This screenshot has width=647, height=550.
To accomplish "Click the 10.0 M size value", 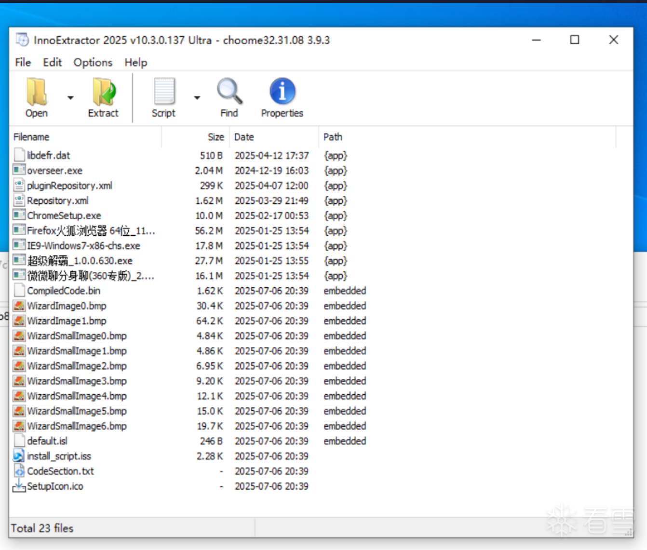I will (209, 215).
